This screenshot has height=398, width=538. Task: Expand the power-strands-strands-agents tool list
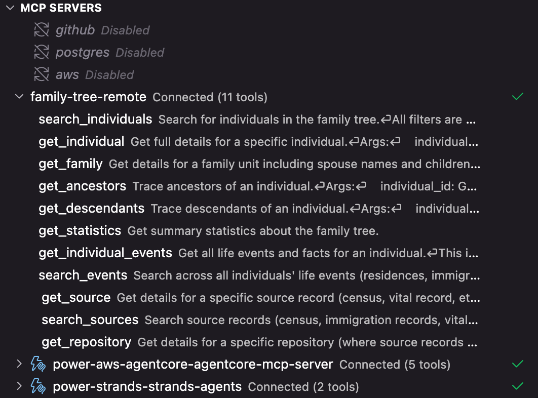click(19, 386)
